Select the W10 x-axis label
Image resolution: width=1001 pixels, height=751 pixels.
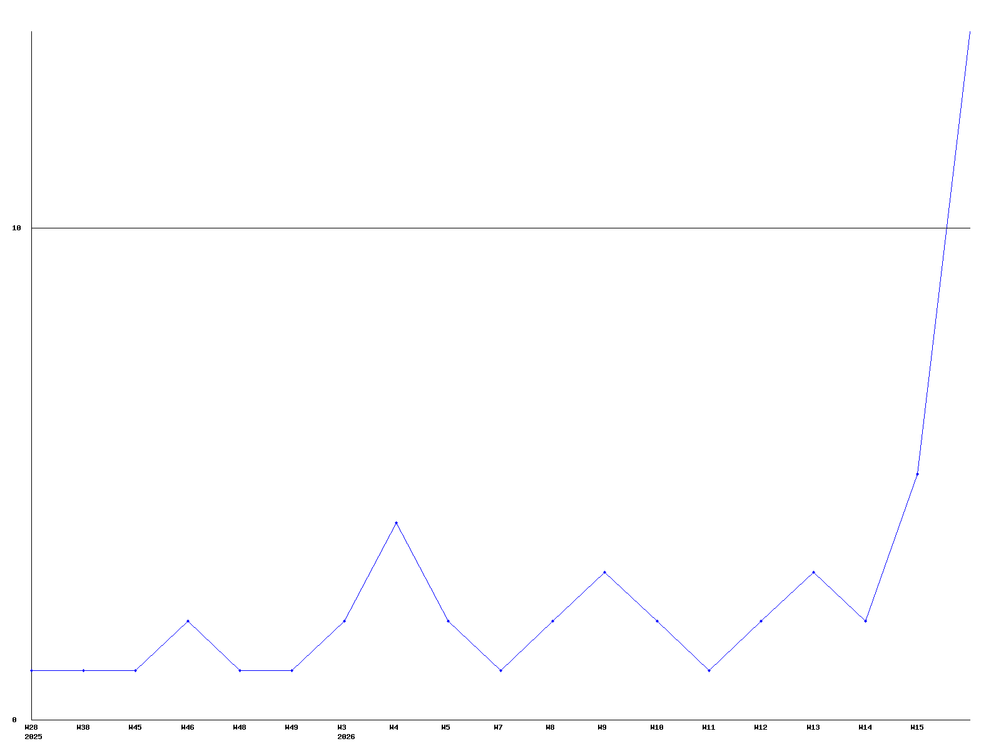click(656, 727)
